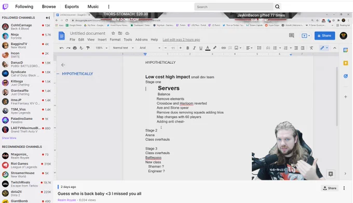Open the File menu in Docs

72,39
